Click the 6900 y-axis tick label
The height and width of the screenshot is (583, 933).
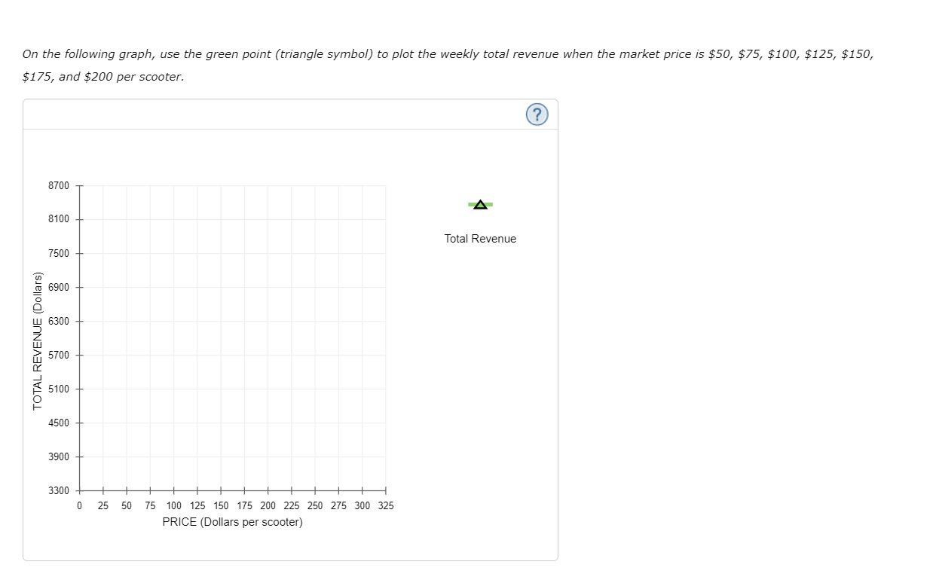tap(58, 287)
